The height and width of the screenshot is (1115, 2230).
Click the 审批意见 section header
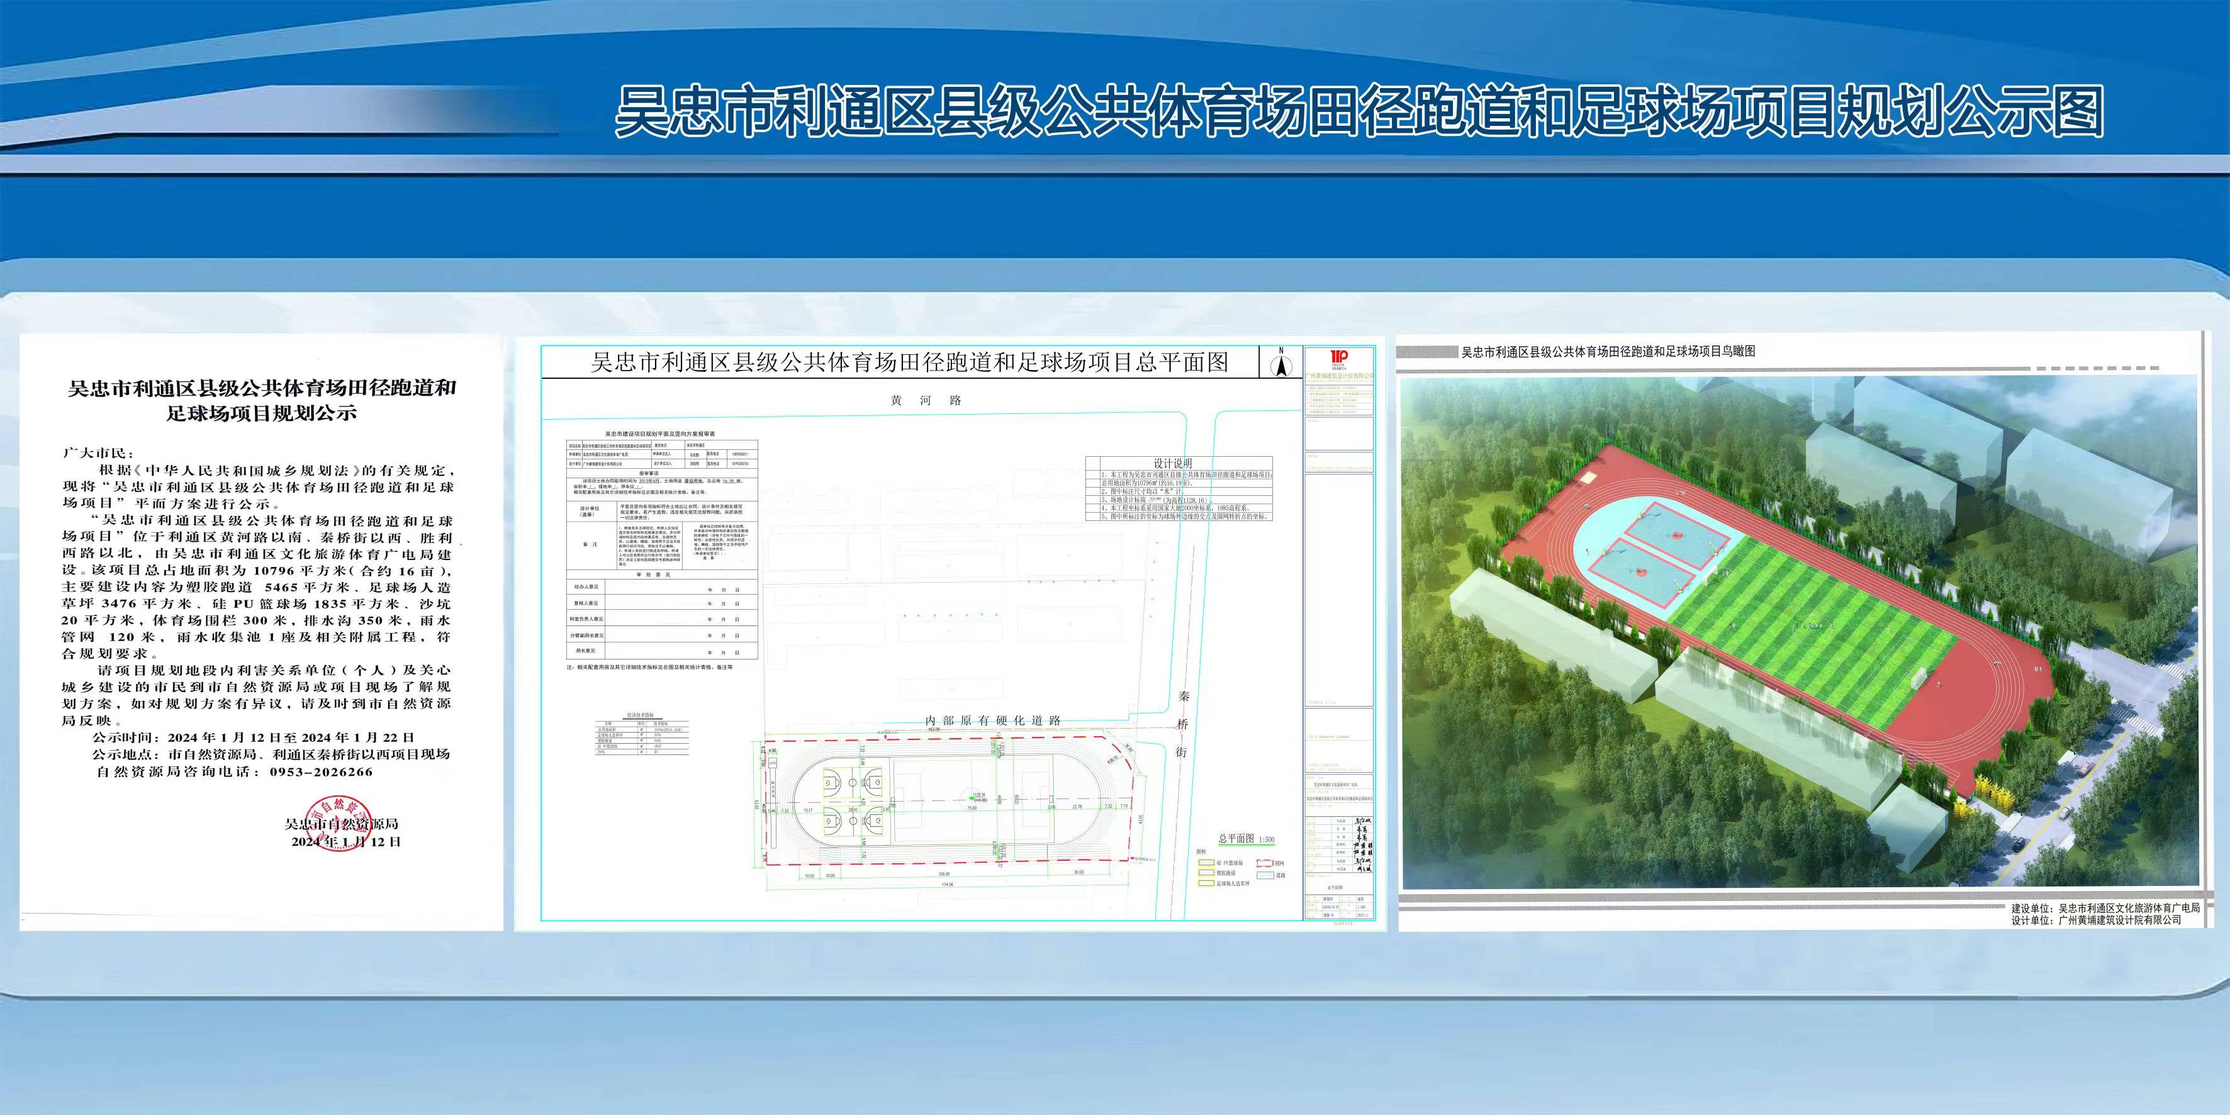pyautogui.click(x=661, y=574)
